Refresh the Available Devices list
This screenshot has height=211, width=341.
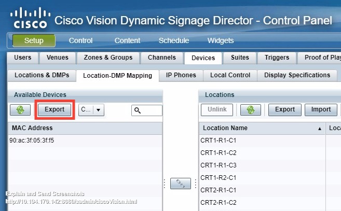pyautogui.click(x=20, y=110)
